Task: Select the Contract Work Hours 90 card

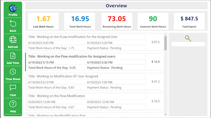Action: click(x=153, y=21)
